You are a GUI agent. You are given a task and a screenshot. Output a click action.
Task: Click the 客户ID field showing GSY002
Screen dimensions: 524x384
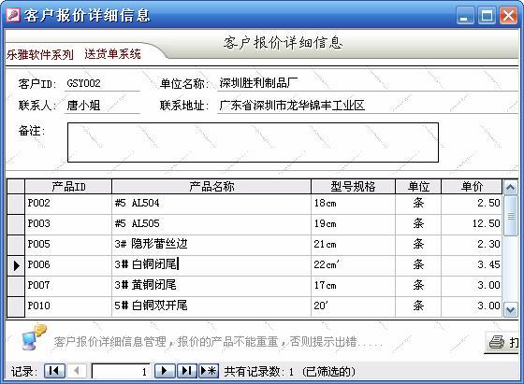click(102, 83)
